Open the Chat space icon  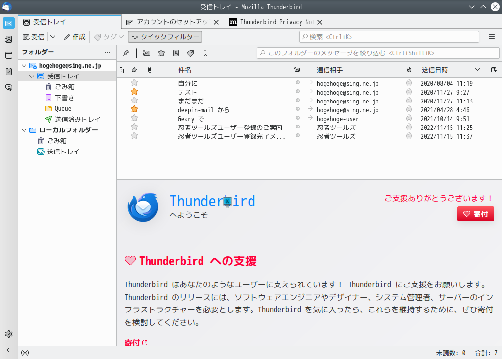[x=9, y=87]
